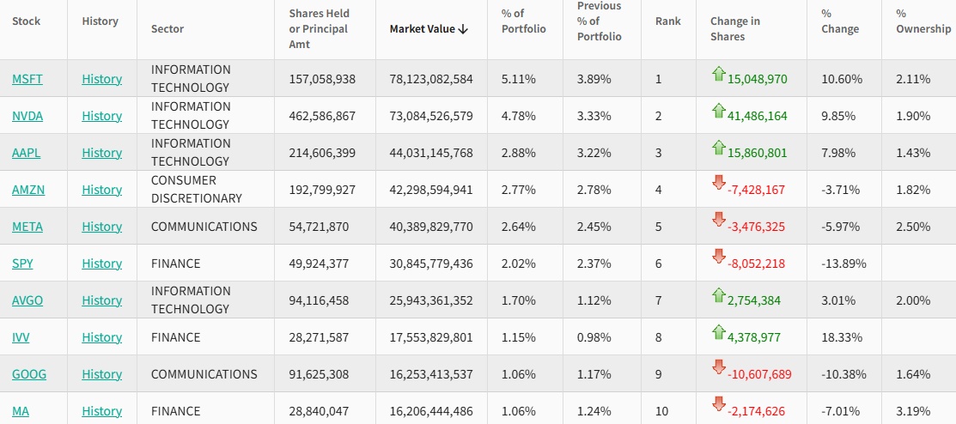Click the red down arrow in AMZN row
The image size is (956, 424).
pos(719,183)
